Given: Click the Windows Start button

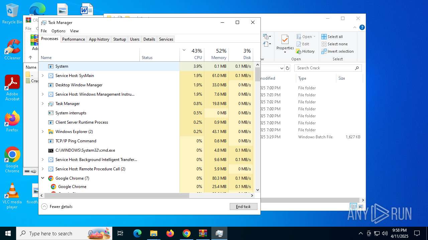Looking at the screenshot, I should (x=8, y=233).
